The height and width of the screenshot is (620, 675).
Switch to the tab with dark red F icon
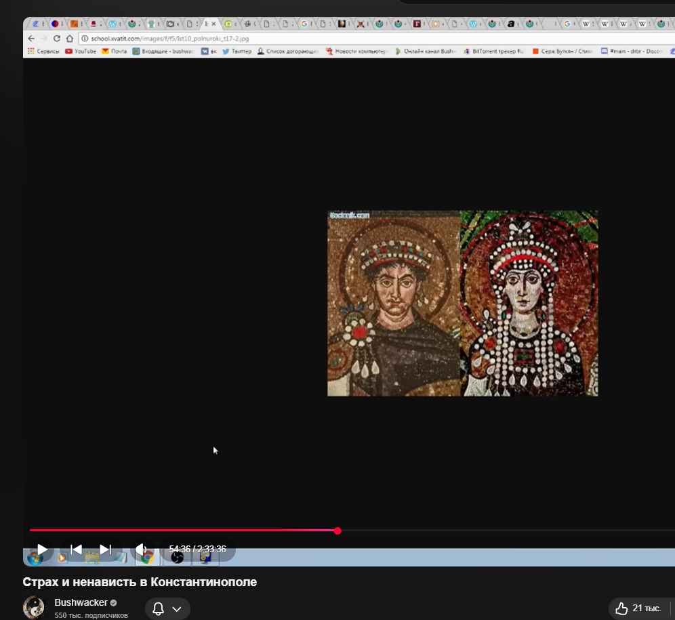pos(417,24)
